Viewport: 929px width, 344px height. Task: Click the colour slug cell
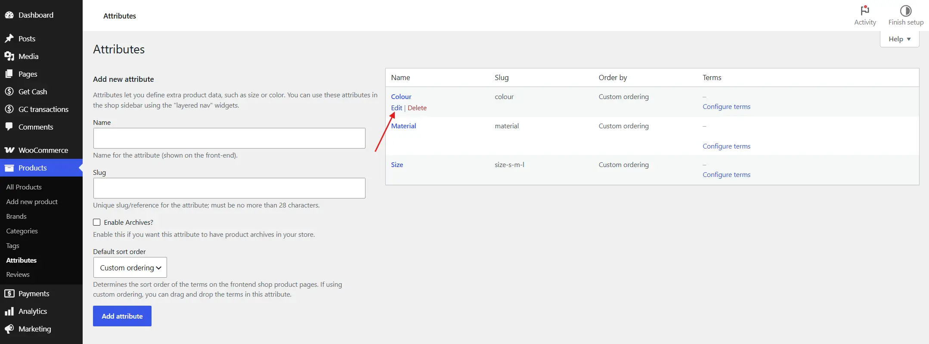(504, 97)
